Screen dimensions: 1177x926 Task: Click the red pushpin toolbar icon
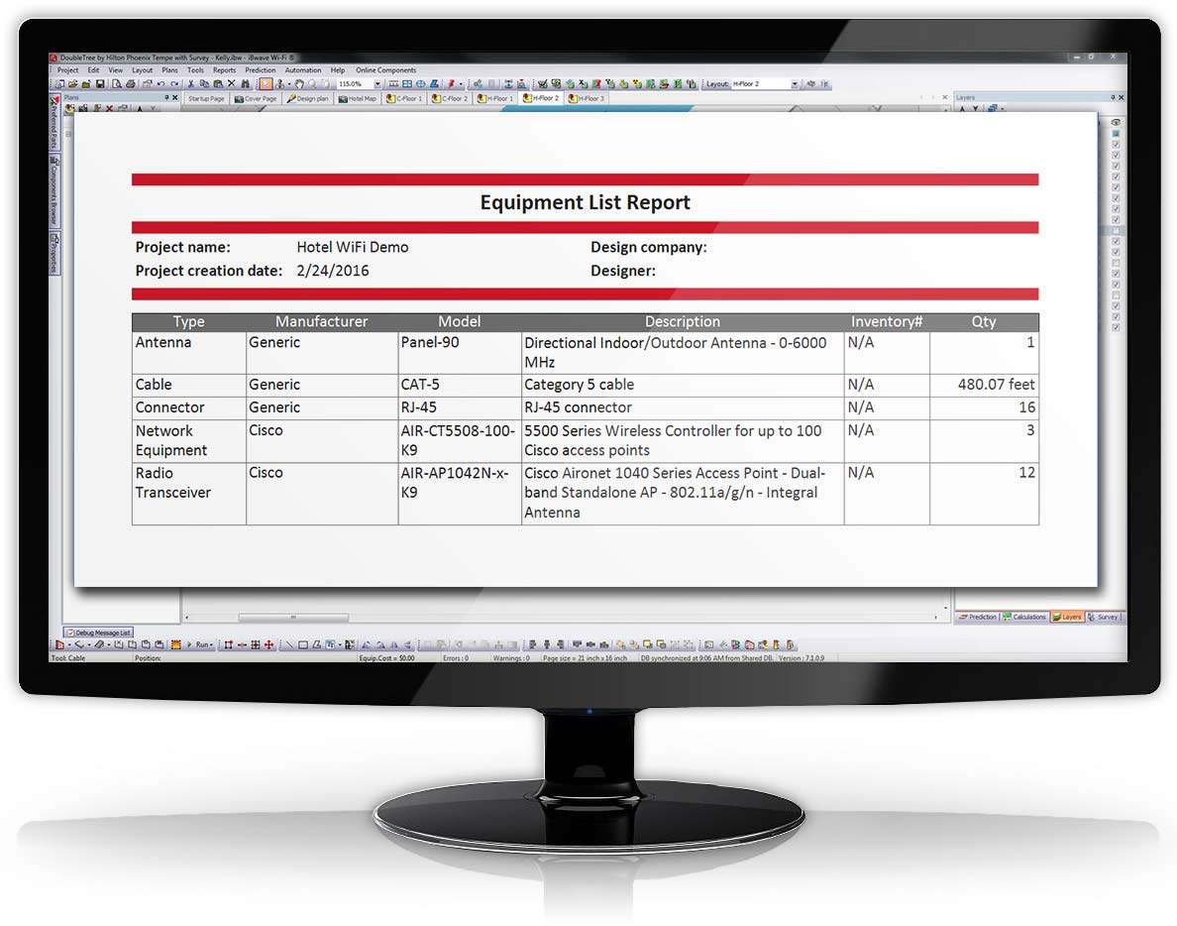[x=451, y=84]
